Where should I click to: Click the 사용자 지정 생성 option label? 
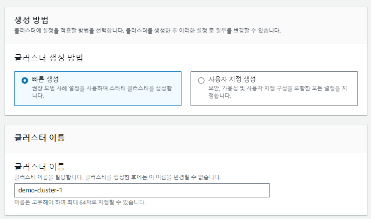232,79
